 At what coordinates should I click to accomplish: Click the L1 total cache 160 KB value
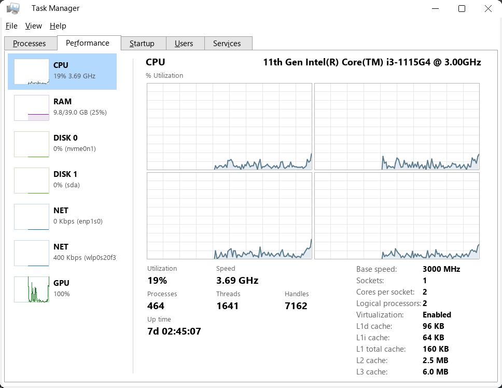click(x=436, y=349)
